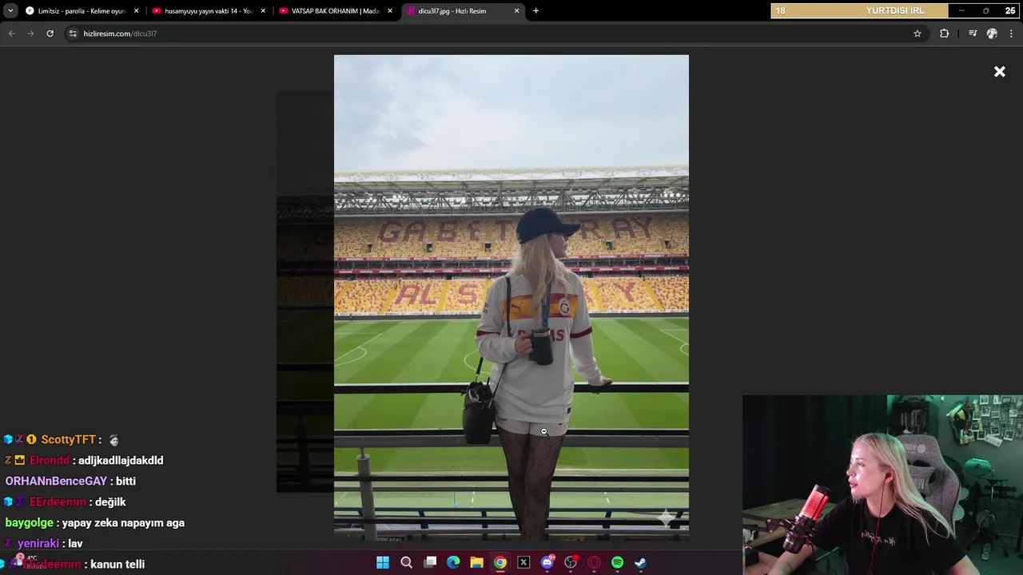Open the Chrome profile avatar
The height and width of the screenshot is (575, 1023).
[x=992, y=34]
